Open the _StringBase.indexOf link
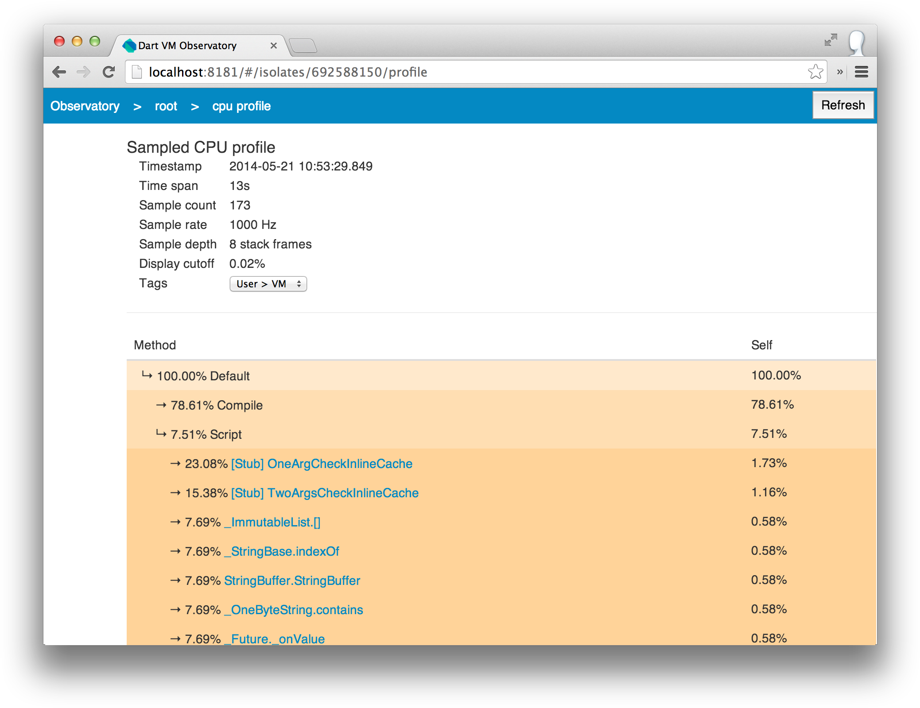 282,551
